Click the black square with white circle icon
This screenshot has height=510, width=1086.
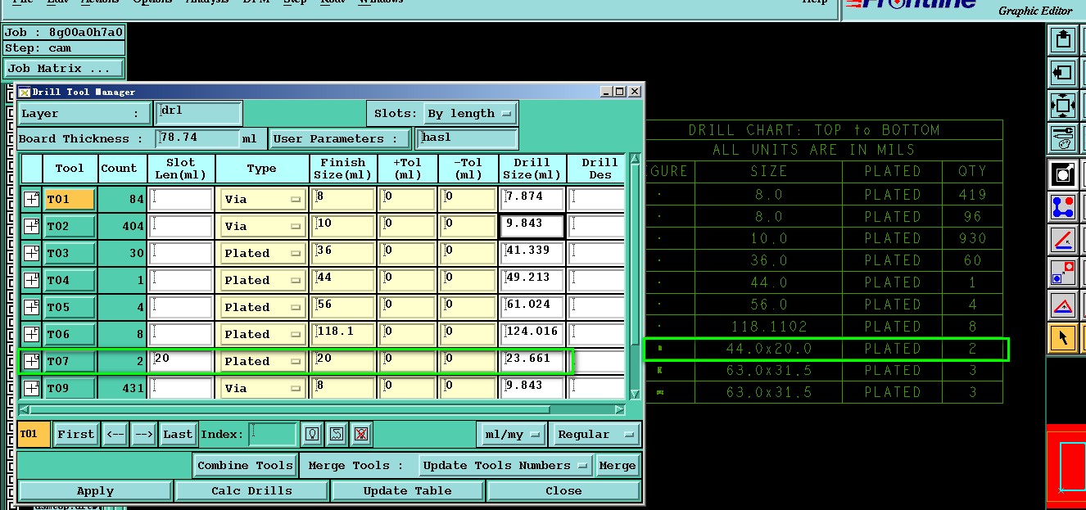(1062, 173)
